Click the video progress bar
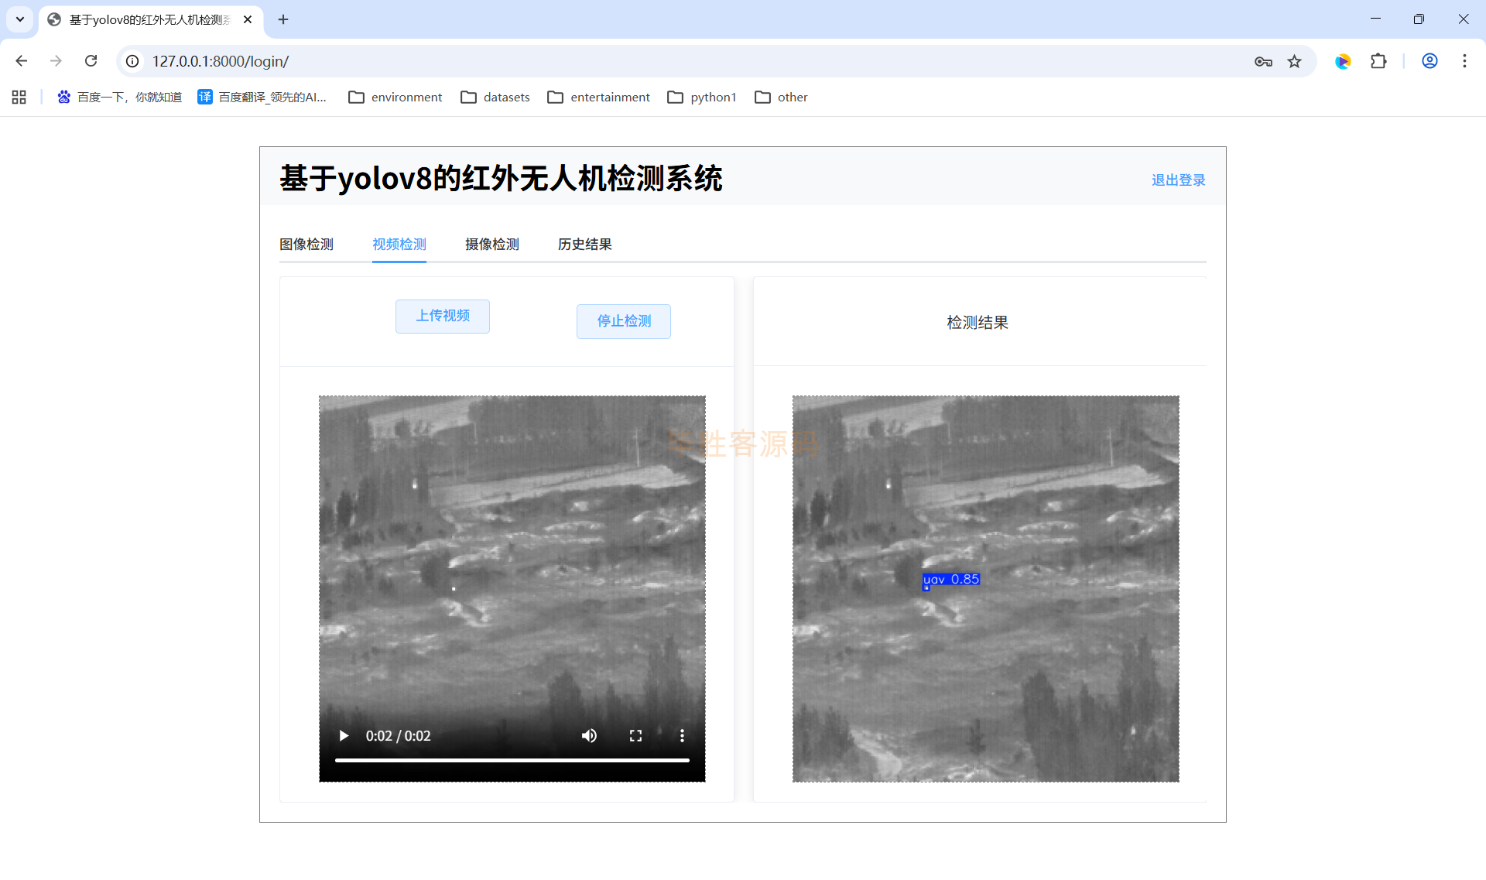 click(x=512, y=760)
